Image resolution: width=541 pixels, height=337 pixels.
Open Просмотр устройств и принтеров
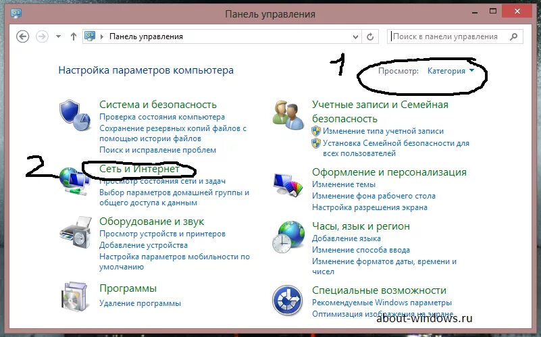(x=162, y=234)
